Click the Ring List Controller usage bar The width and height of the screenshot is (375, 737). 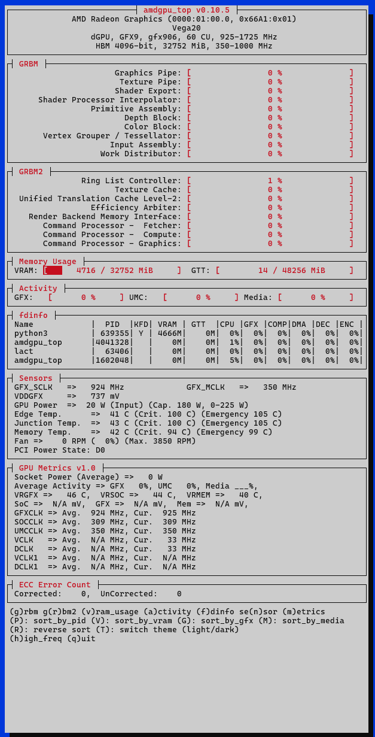coord(270,180)
